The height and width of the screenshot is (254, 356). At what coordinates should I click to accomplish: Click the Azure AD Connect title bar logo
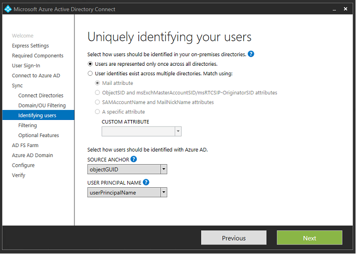click(x=7, y=9)
